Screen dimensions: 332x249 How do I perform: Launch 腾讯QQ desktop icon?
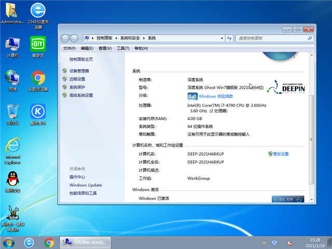[x=12, y=182]
